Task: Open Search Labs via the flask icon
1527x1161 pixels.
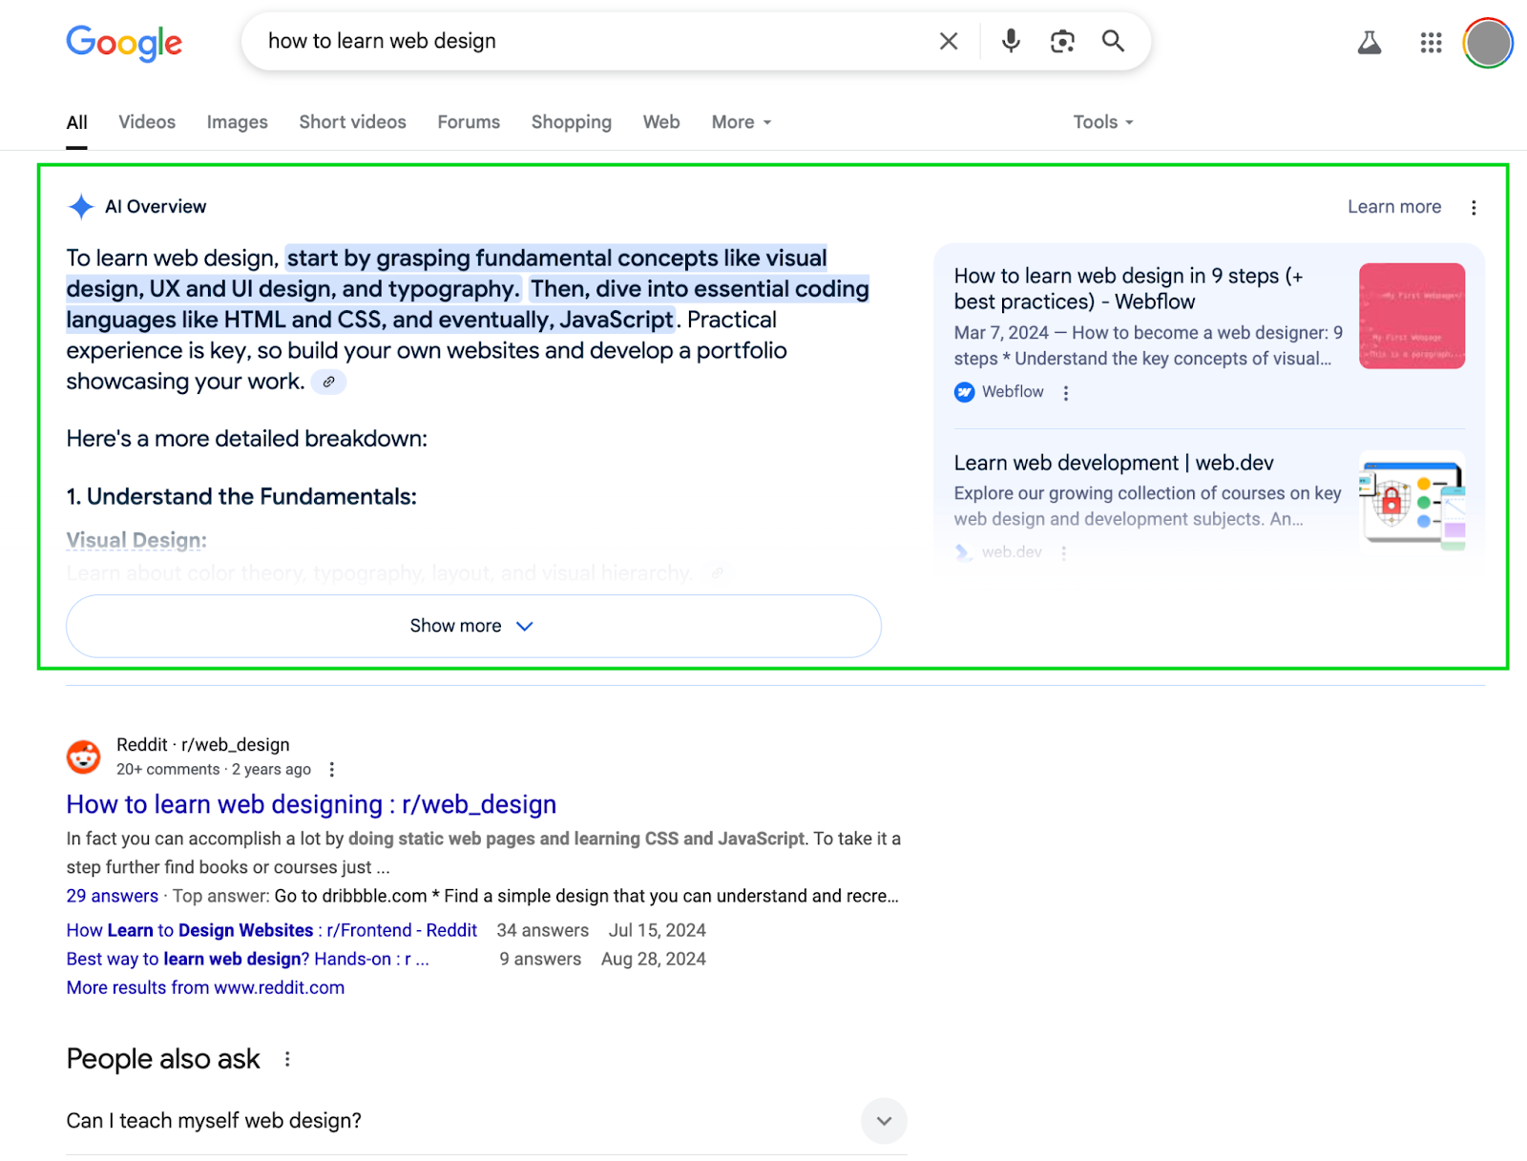Action: [x=1369, y=42]
